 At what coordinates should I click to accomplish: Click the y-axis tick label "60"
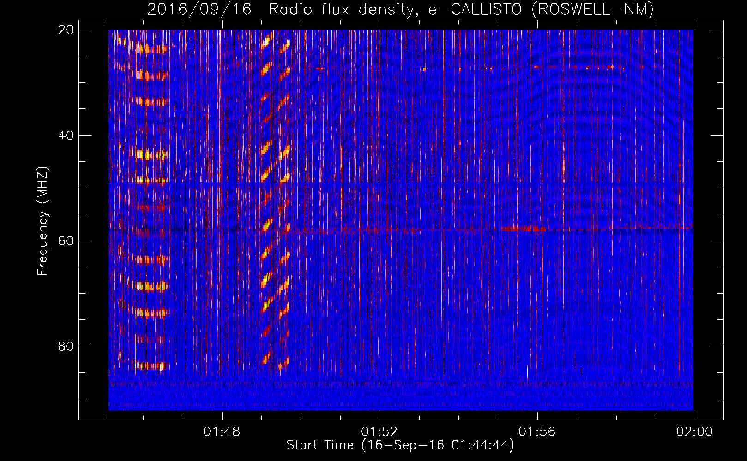click(x=66, y=241)
